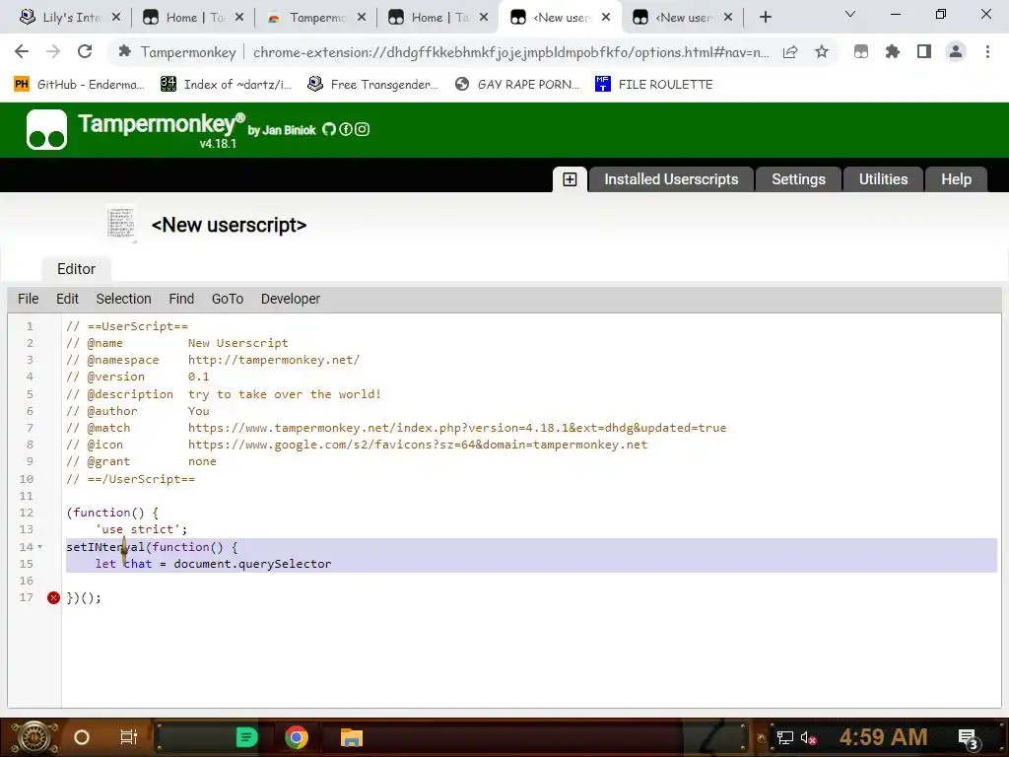Viewport: 1009px width, 757px height.
Task: Reload the current page
Action: pos(85,51)
